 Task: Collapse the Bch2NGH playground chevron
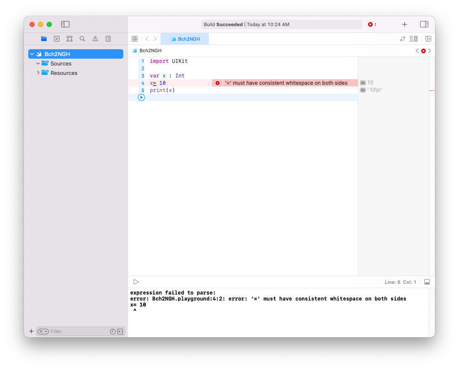32,54
